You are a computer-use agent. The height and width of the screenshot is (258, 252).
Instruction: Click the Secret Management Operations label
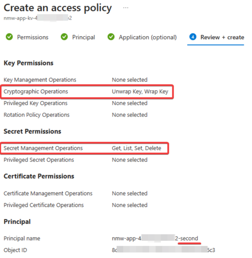coord(43,148)
